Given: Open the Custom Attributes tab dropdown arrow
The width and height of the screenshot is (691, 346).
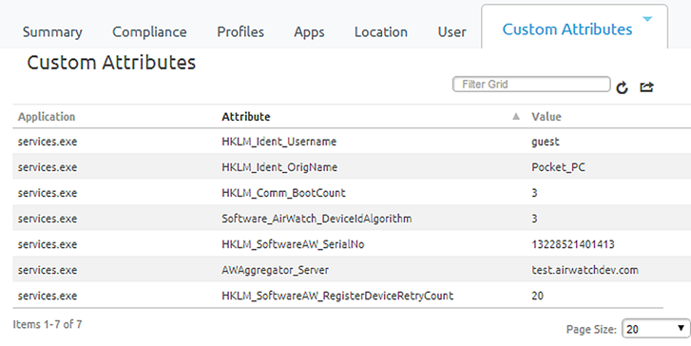Looking at the screenshot, I should coord(647,19).
